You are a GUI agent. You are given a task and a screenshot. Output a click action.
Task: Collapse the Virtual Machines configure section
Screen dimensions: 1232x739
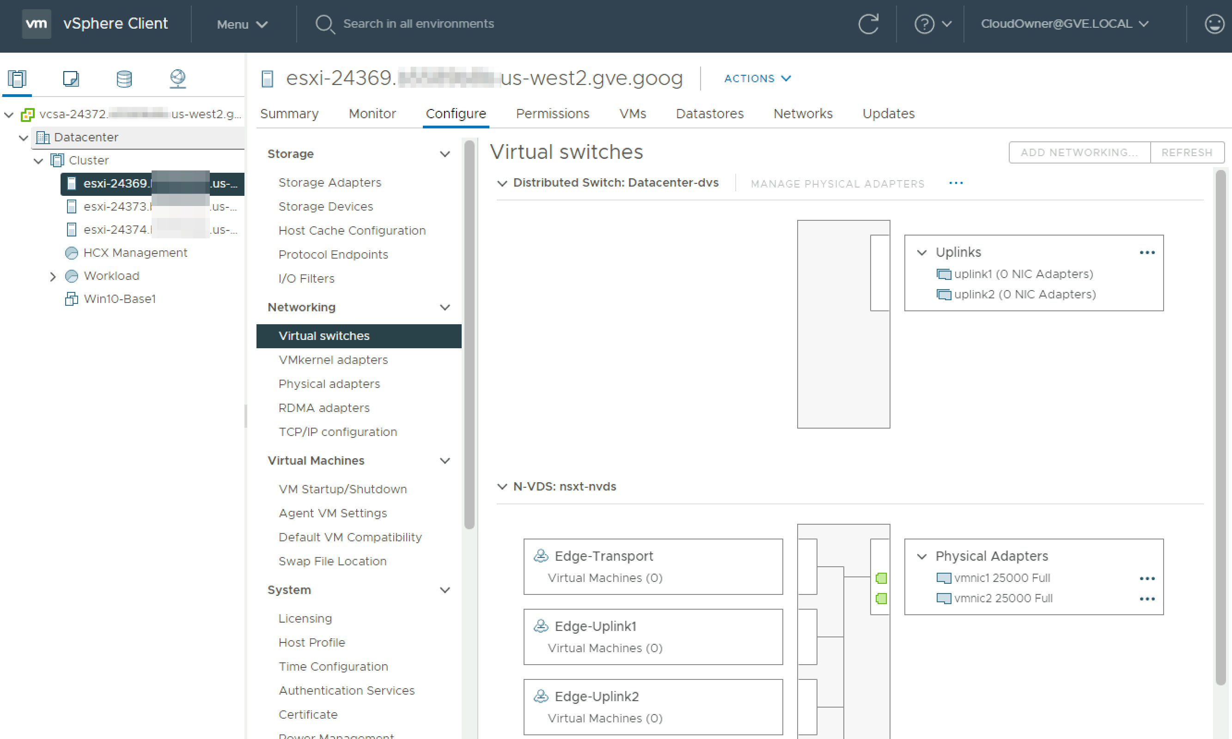[445, 461]
